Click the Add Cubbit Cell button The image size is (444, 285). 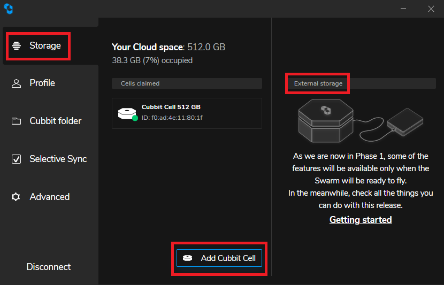[x=219, y=258]
